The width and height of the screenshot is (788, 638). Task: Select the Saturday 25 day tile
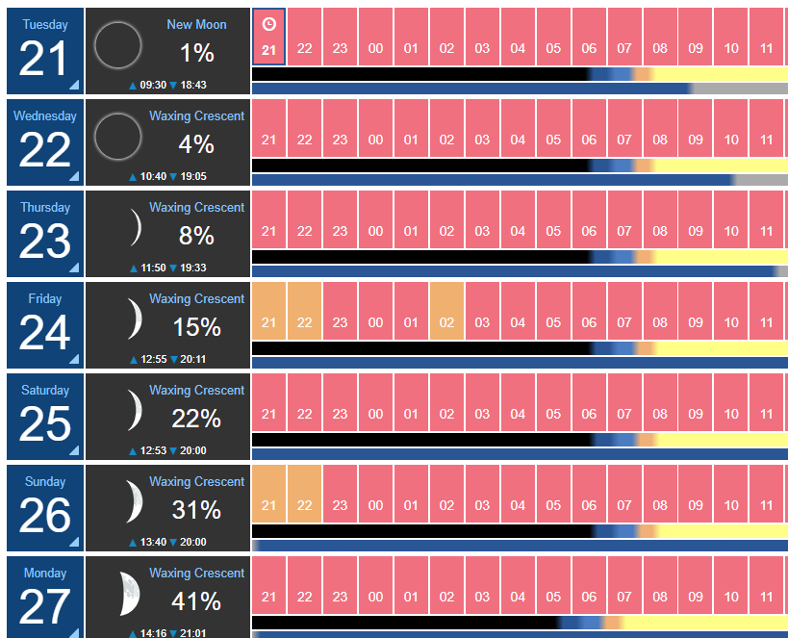click(x=45, y=417)
